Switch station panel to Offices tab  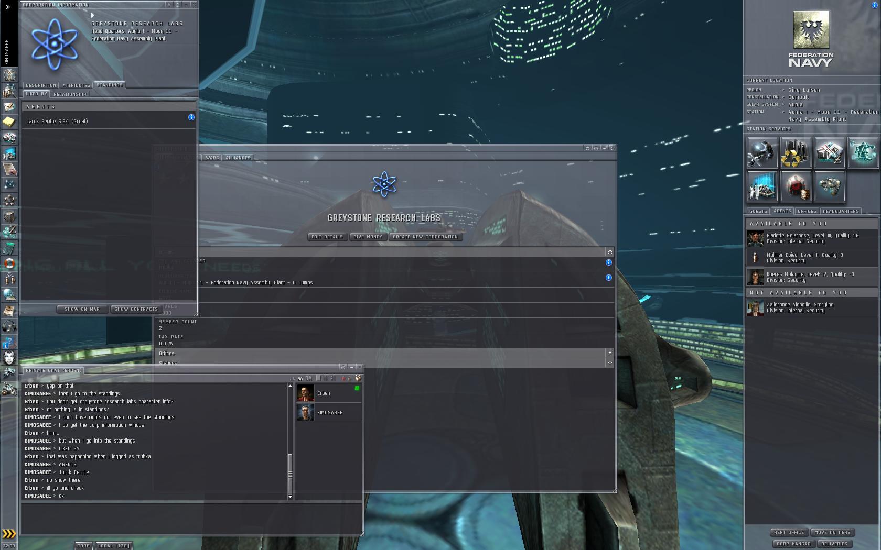point(807,211)
